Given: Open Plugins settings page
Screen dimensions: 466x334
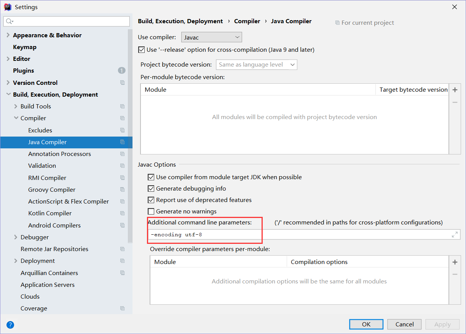Looking at the screenshot, I should pyautogui.click(x=24, y=71).
